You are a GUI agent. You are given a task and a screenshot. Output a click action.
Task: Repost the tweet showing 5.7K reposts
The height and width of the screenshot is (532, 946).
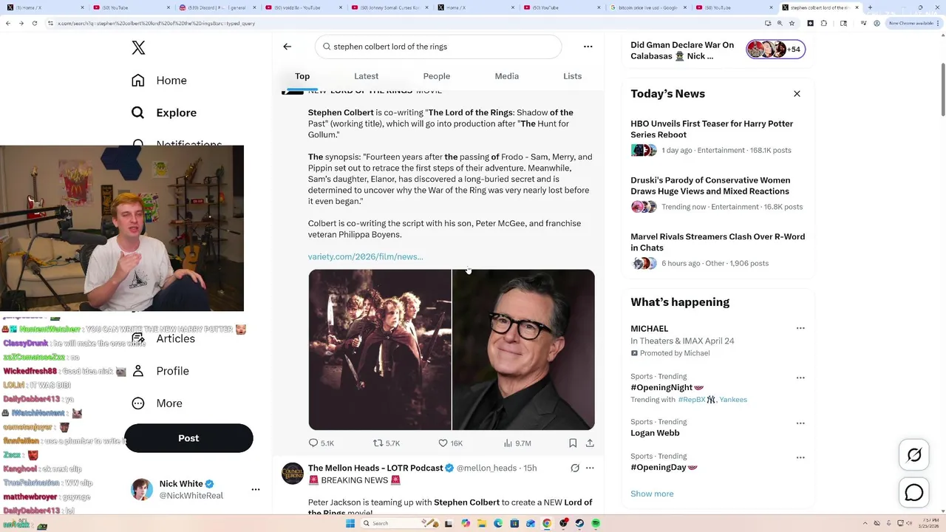click(x=387, y=443)
